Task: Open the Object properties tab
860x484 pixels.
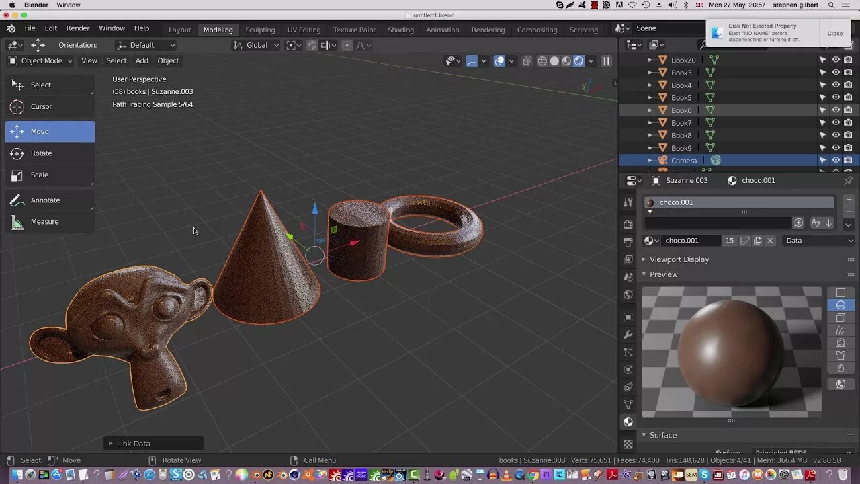Action: click(628, 317)
